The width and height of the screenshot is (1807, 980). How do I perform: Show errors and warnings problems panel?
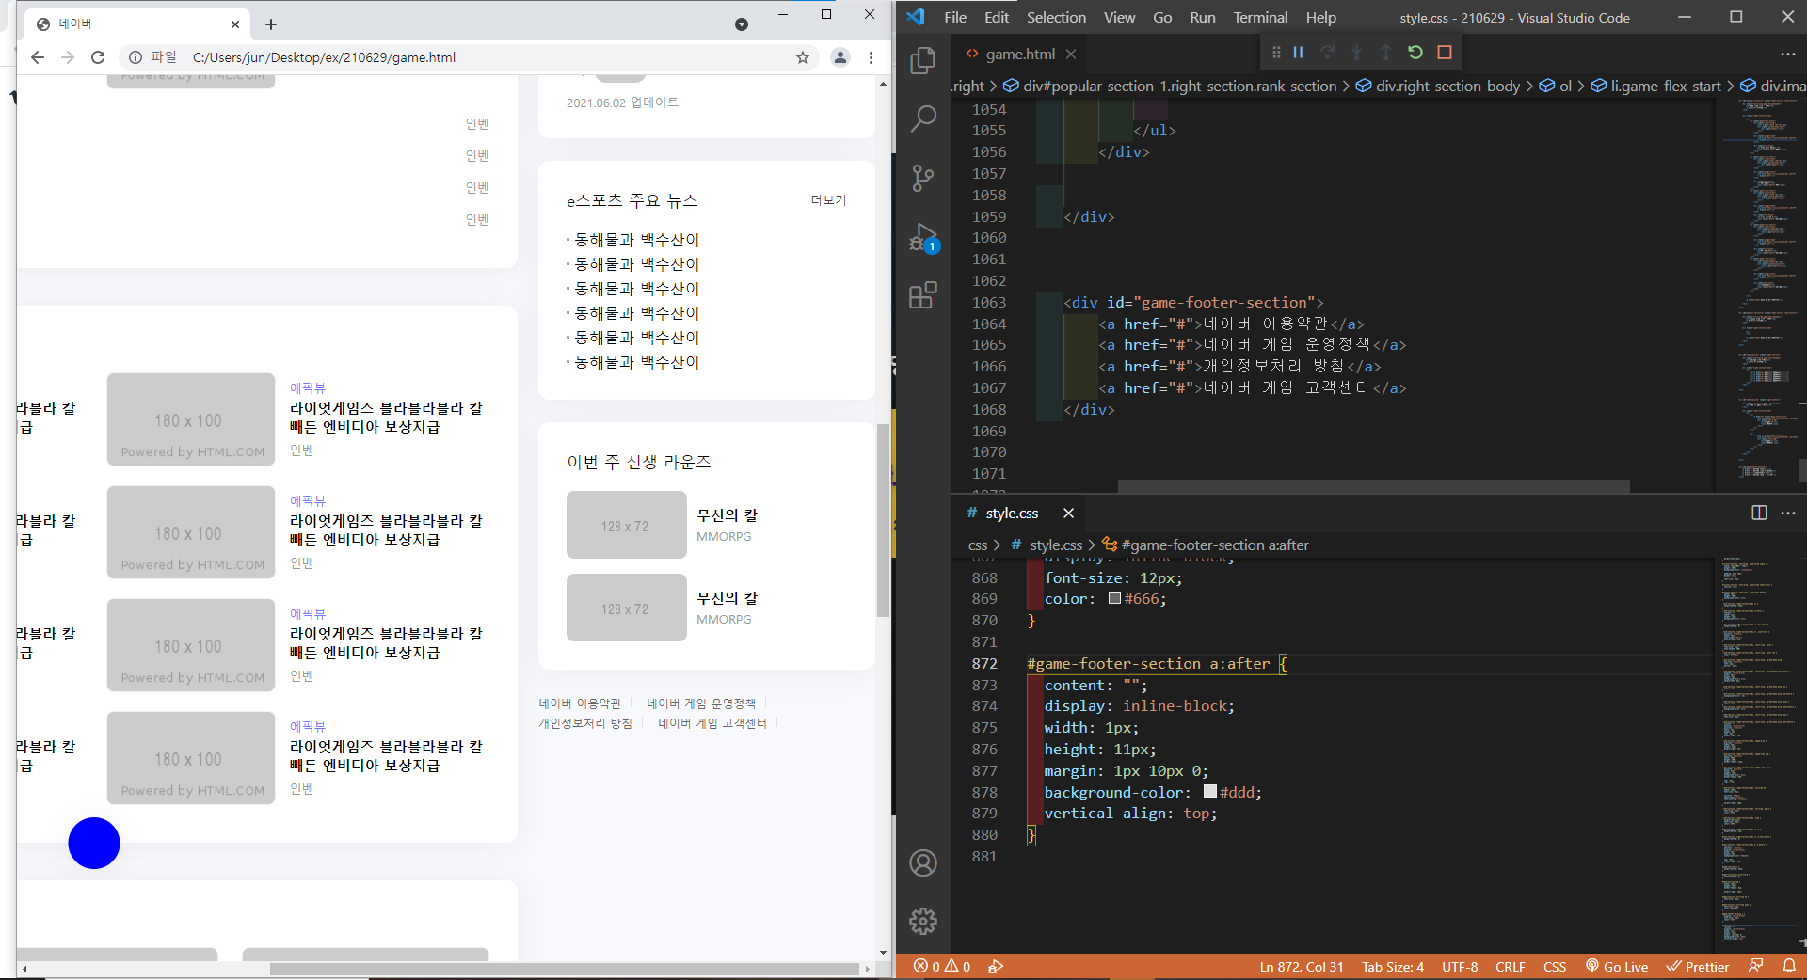[x=941, y=967]
